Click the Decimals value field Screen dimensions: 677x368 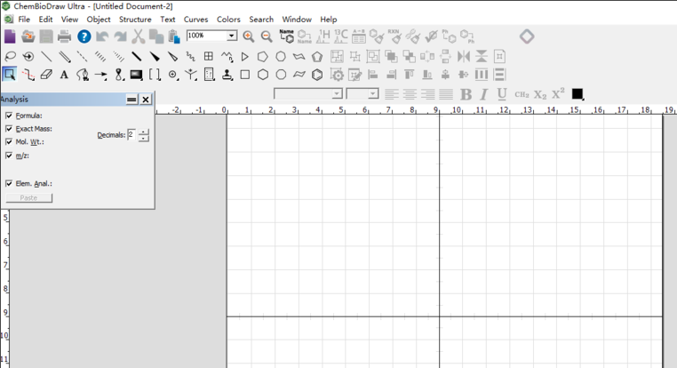tap(131, 135)
